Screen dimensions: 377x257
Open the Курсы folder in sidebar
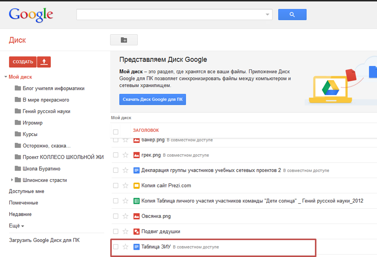30,134
